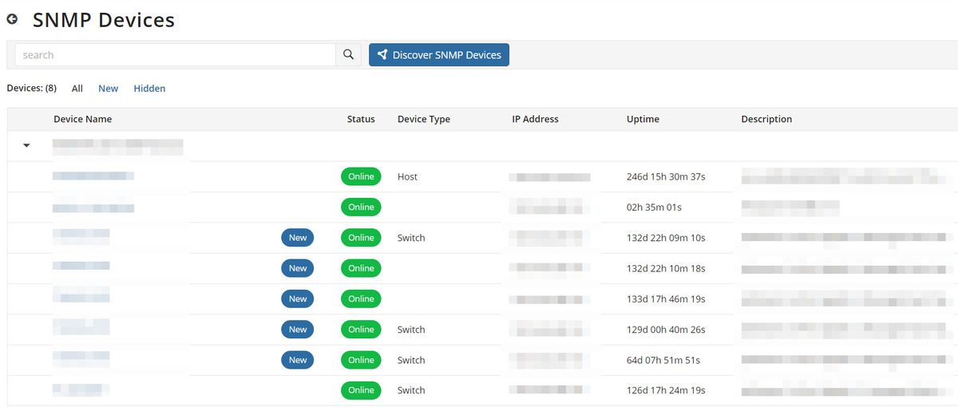Type in the search input field
958x415 pixels.
click(x=176, y=54)
